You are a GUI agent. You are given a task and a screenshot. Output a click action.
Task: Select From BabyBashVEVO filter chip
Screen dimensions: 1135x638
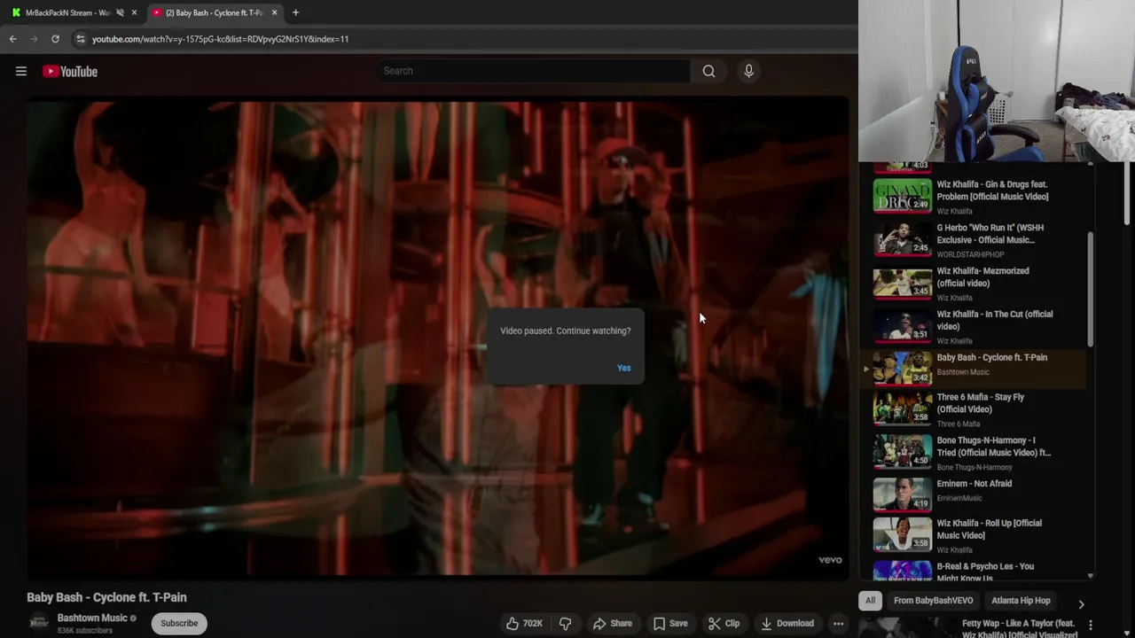(933, 601)
